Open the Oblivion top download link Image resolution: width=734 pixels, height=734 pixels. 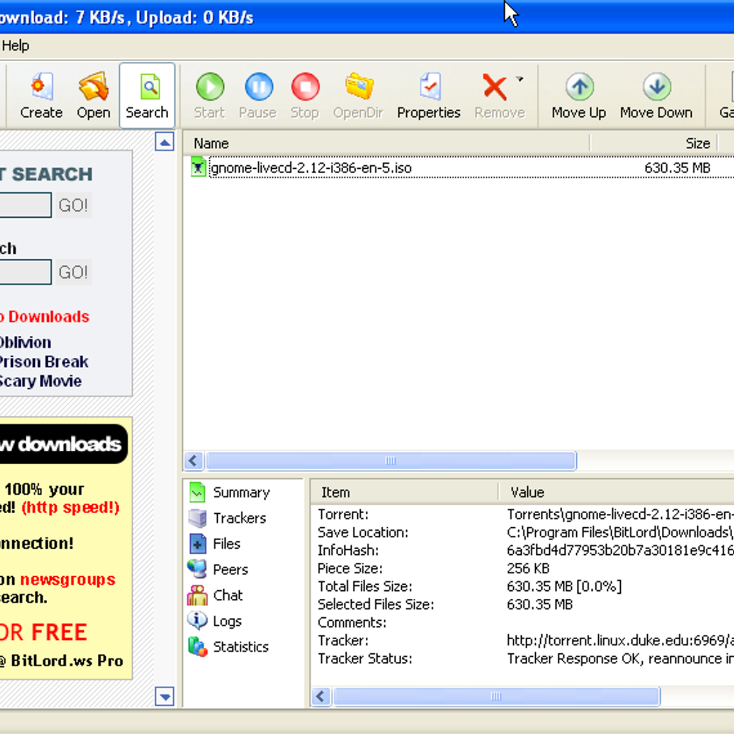coord(25,343)
